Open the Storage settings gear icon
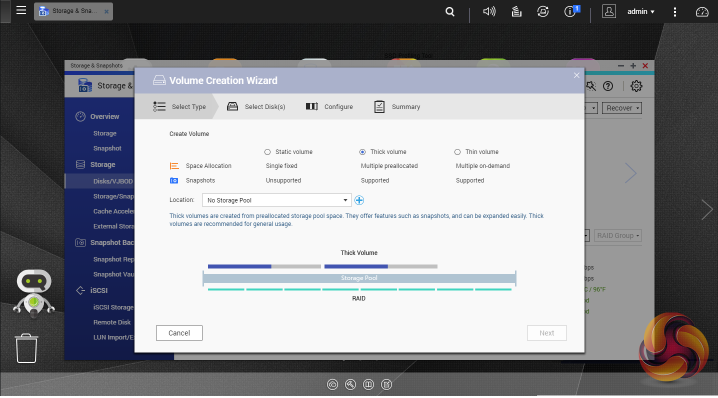Image resolution: width=718 pixels, height=398 pixels. click(636, 86)
